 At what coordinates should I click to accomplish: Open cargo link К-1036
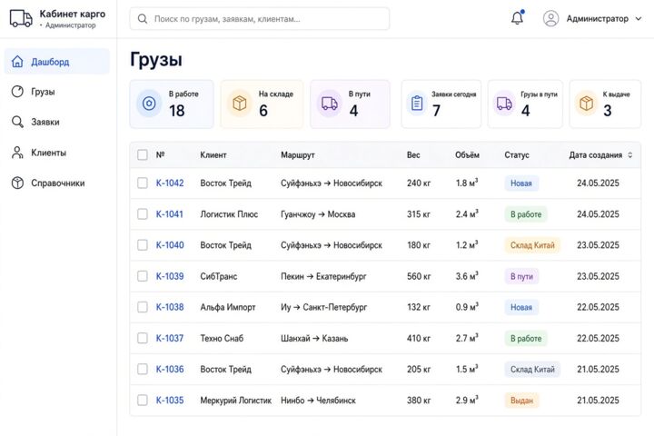pyautogui.click(x=170, y=369)
